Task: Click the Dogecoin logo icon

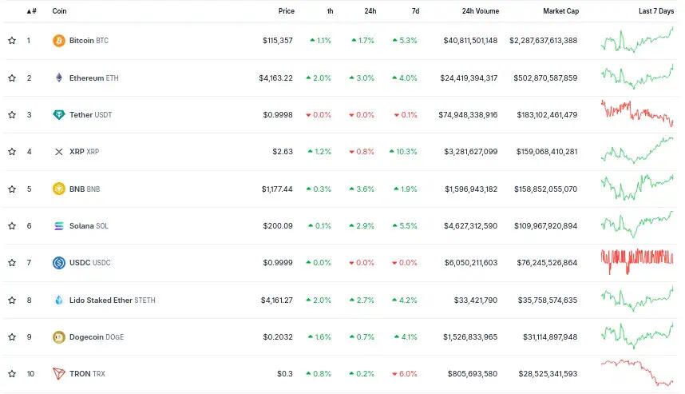Action: coord(58,336)
